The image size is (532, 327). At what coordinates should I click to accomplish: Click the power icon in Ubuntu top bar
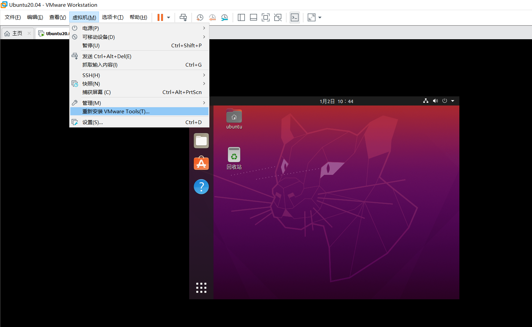(445, 101)
